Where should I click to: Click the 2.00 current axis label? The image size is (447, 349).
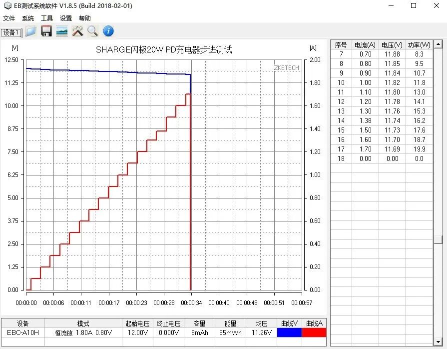315,60
